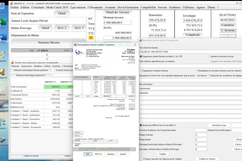Screen dimensions: 242x161
Task: Click Valider above the aperçu hint
Action: coord(163,154)
